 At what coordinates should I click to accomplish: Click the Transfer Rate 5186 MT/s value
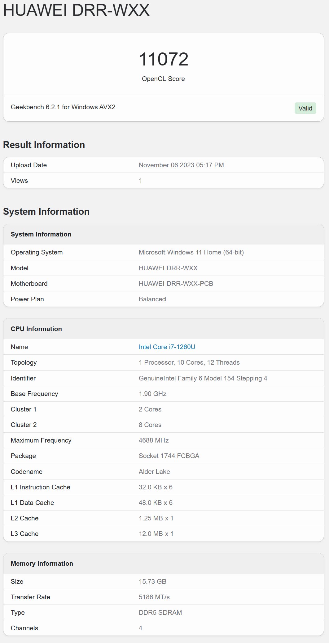pos(154,597)
